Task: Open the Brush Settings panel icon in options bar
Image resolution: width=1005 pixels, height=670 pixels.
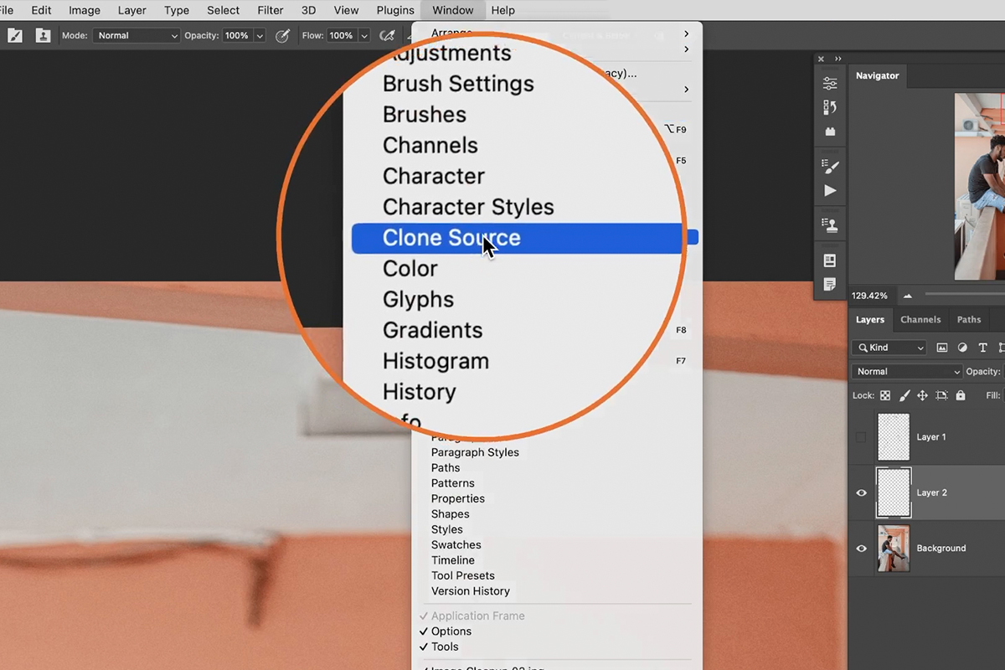Action: (x=43, y=35)
